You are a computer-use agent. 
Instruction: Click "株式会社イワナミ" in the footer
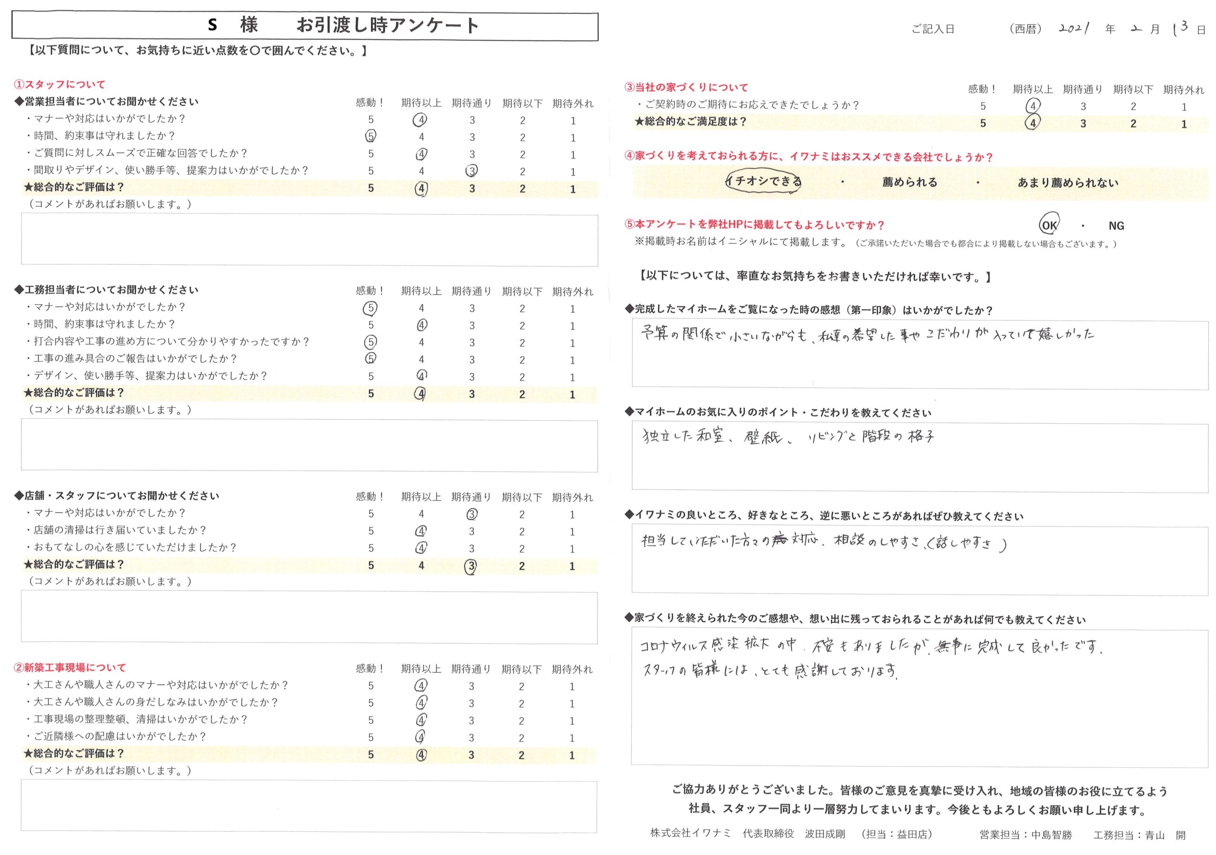point(691,833)
